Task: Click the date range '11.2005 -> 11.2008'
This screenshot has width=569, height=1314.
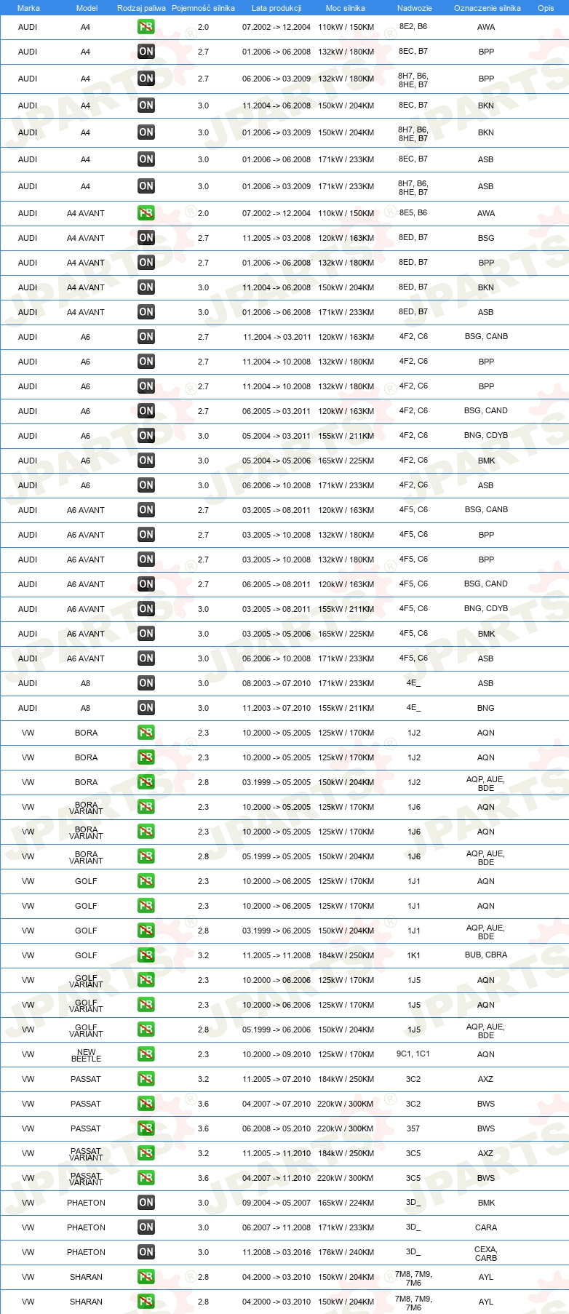Action: coord(276,955)
